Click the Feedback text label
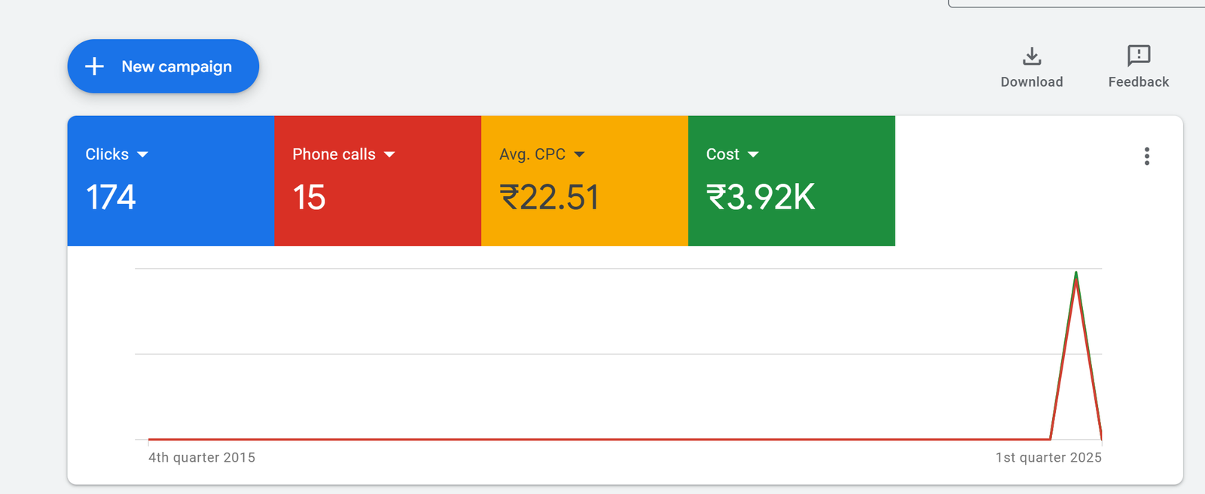The width and height of the screenshot is (1205, 494). [x=1138, y=82]
